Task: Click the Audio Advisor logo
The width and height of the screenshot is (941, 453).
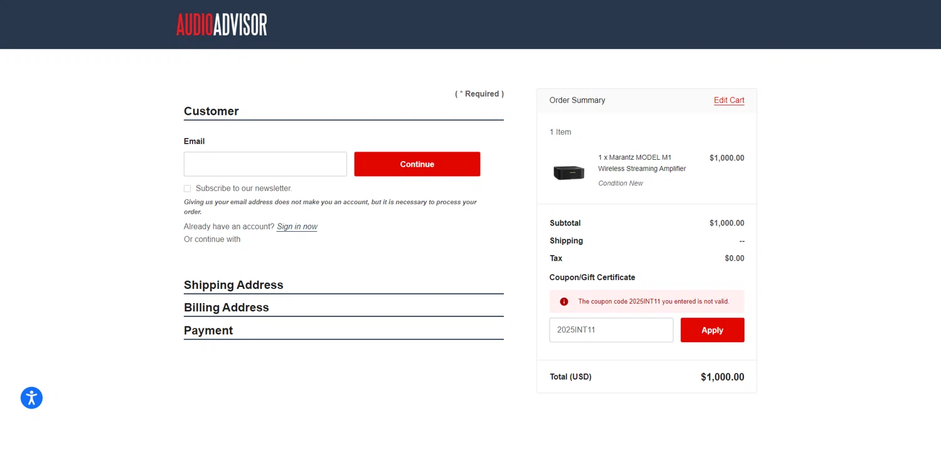Action: point(221,24)
